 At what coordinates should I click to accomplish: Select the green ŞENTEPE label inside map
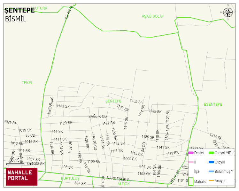coord(113,101)
